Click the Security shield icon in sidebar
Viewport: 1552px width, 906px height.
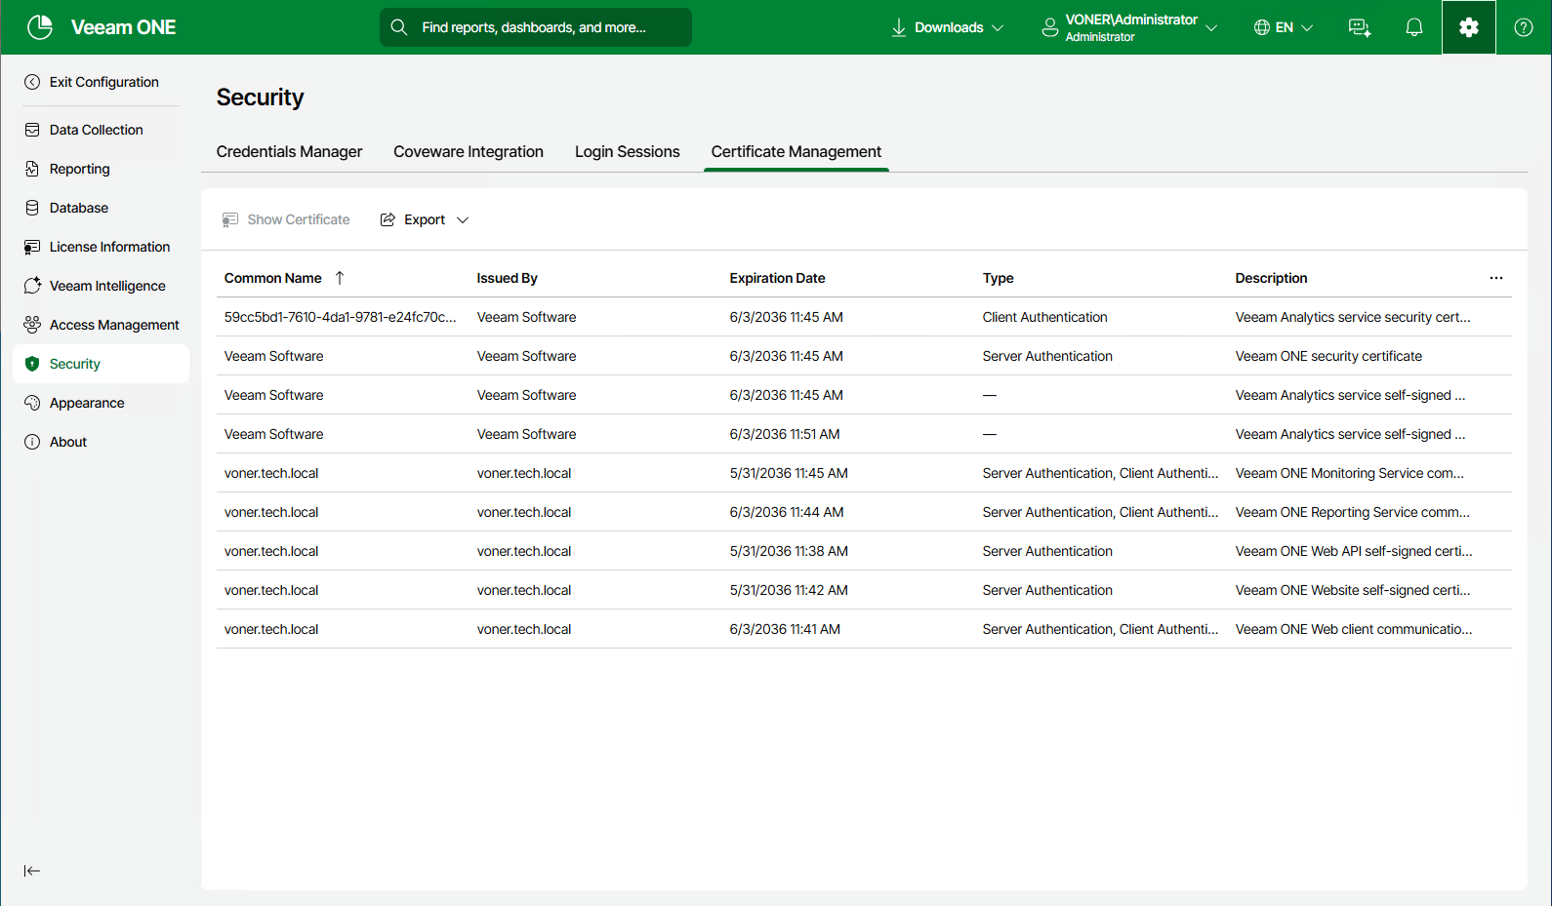[x=32, y=364]
